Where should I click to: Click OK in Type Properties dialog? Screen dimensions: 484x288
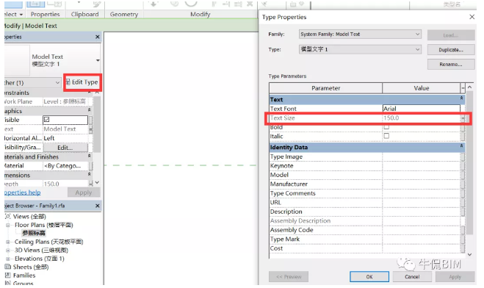click(369, 277)
